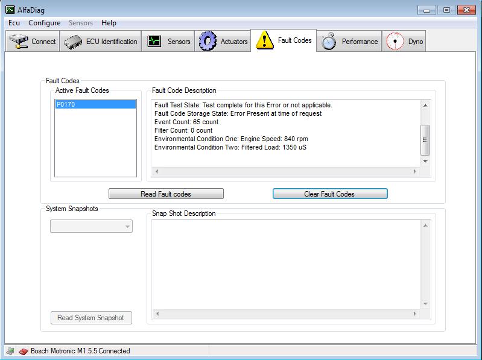The width and height of the screenshot is (482, 360).
Task: Click the Read System Snapshot button
Action: (91, 318)
